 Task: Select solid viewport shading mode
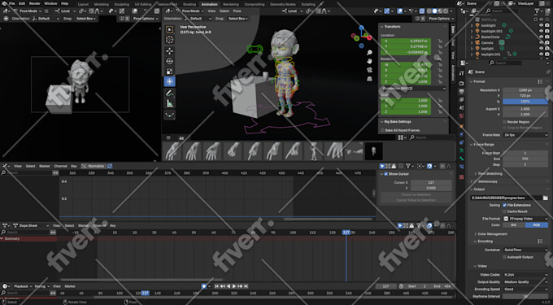pos(434,11)
